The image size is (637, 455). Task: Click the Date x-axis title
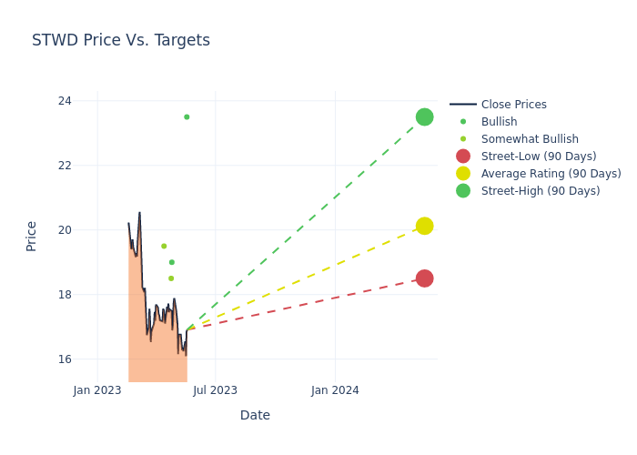point(255,415)
